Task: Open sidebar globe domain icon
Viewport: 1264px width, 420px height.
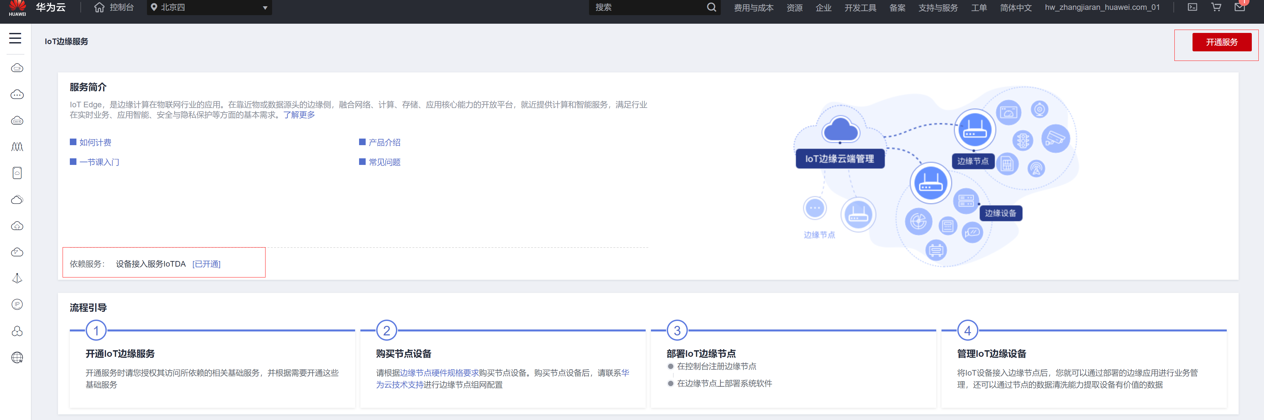Action: pyautogui.click(x=17, y=357)
